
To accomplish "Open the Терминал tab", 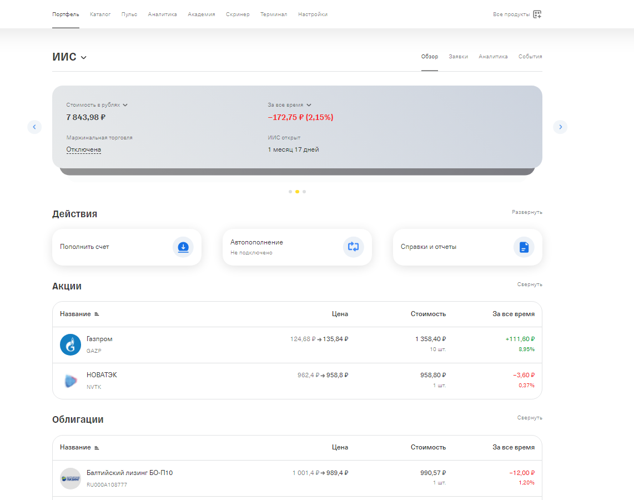I will click(274, 14).
